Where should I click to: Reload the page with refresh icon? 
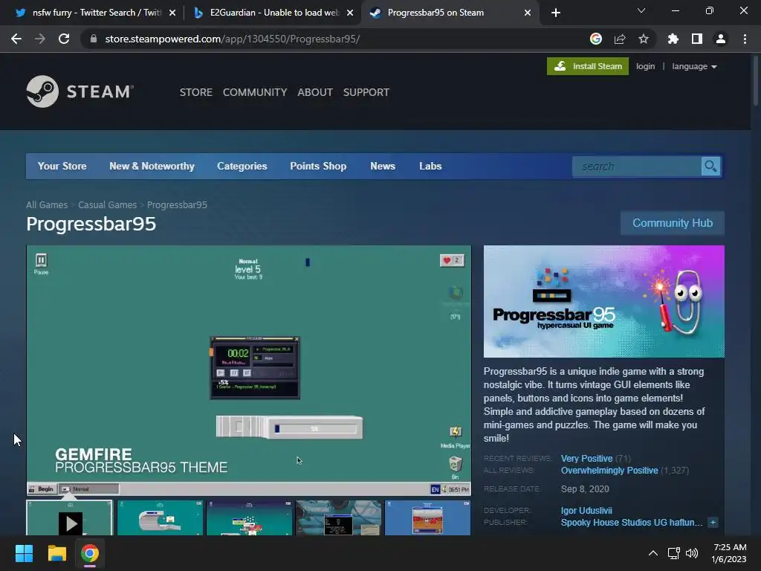(64, 39)
